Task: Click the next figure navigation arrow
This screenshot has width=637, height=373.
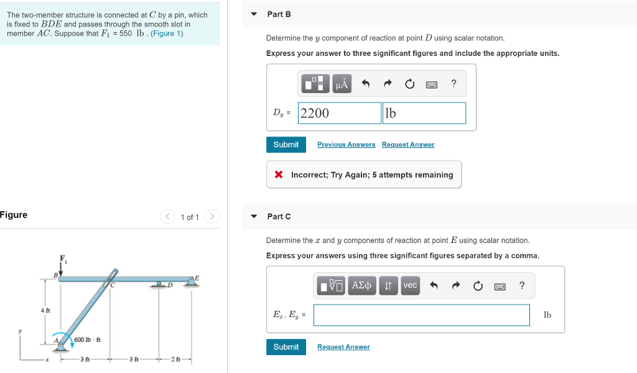Action: [212, 214]
